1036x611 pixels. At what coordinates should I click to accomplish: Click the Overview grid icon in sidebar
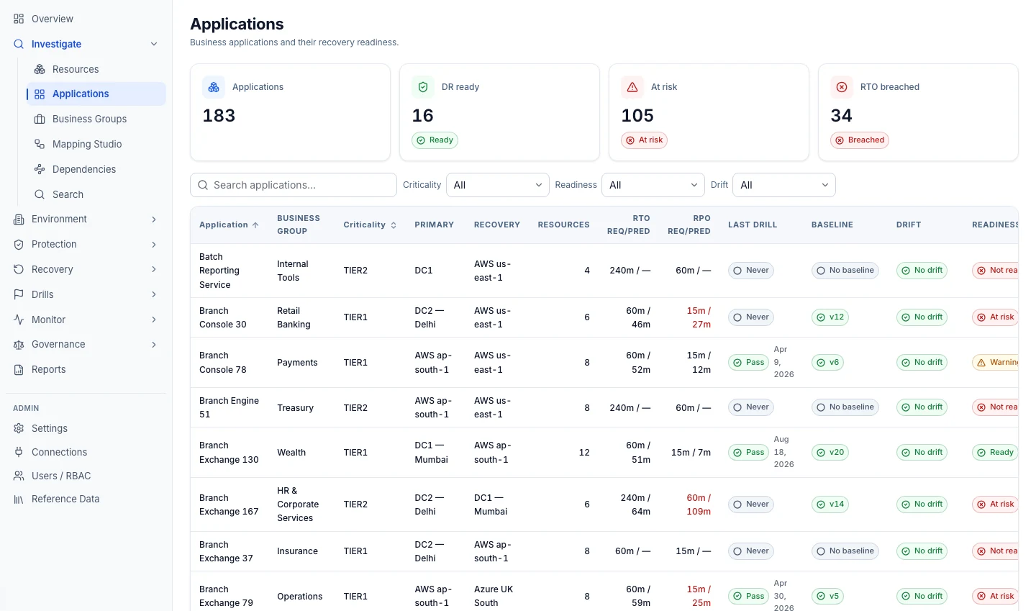pos(19,19)
